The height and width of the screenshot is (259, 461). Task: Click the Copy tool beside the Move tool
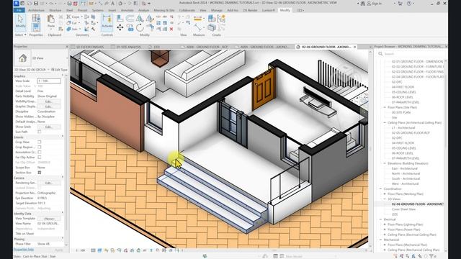[x=130, y=27]
